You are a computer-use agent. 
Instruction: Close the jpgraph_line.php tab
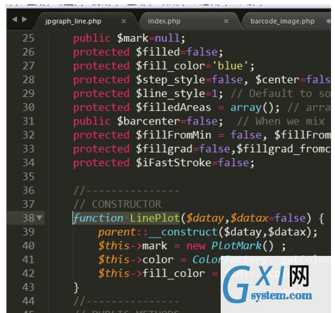point(123,21)
